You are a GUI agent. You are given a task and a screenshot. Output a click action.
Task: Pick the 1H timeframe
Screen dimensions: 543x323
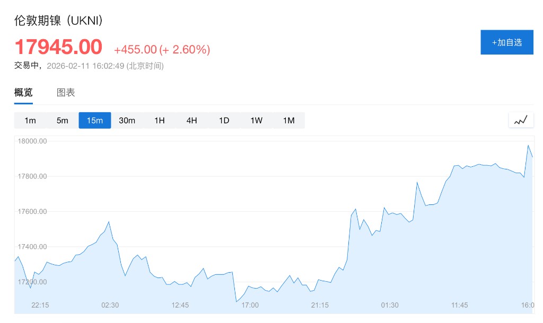point(160,120)
